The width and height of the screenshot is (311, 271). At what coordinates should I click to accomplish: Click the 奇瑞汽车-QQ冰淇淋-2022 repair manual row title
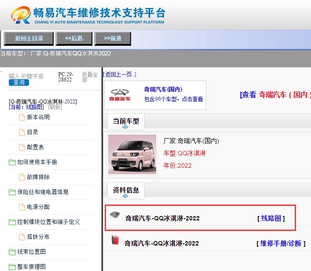coord(161,243)
